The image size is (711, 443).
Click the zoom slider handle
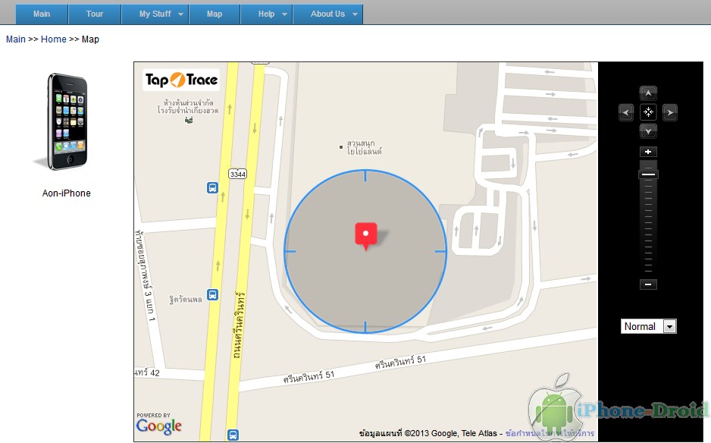(648, 174)
